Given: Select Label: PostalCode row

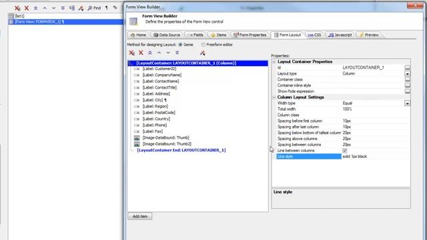Looking at the screenshot, I should pos(159,113).
